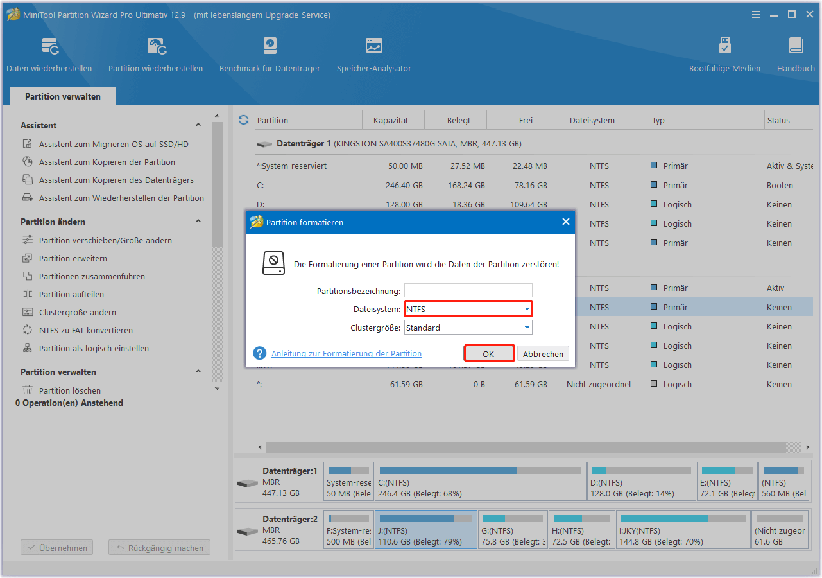
Task: Choose Partition als logisch einstellen
Action: pyautogui.click(x=94, y=349)
